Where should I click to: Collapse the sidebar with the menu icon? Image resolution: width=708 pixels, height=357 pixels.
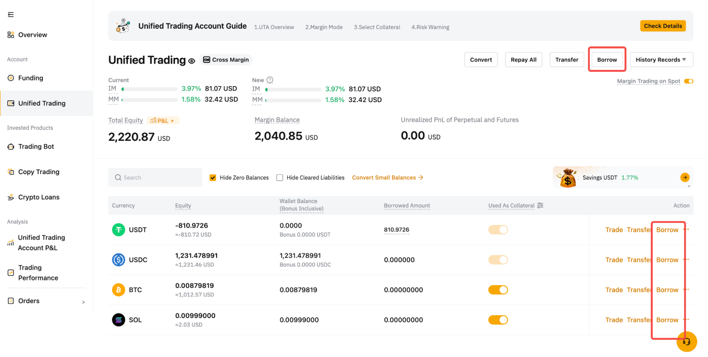(11, 15)
